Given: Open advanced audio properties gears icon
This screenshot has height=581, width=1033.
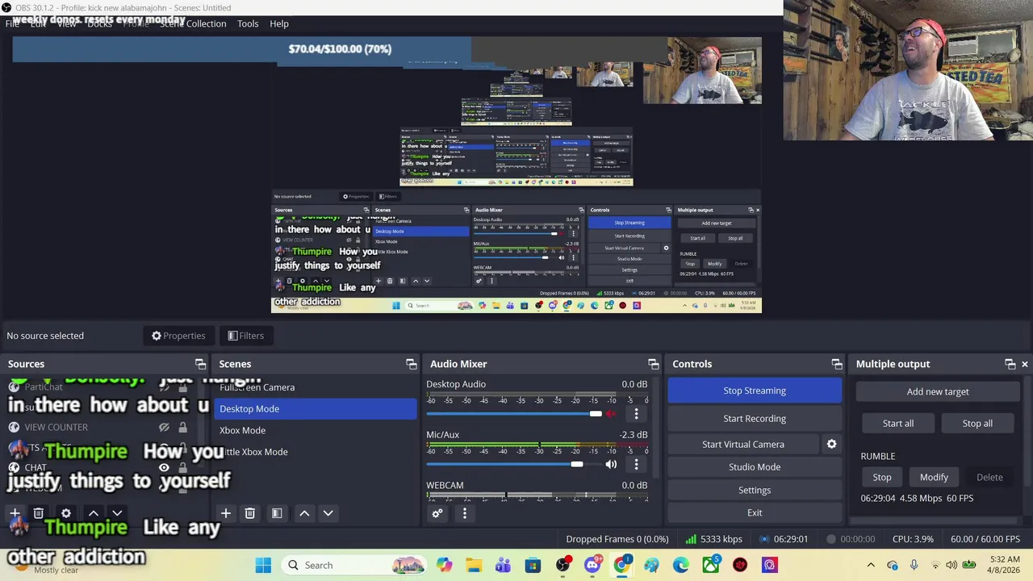Looking at the screenshot, I should point(437,513).
